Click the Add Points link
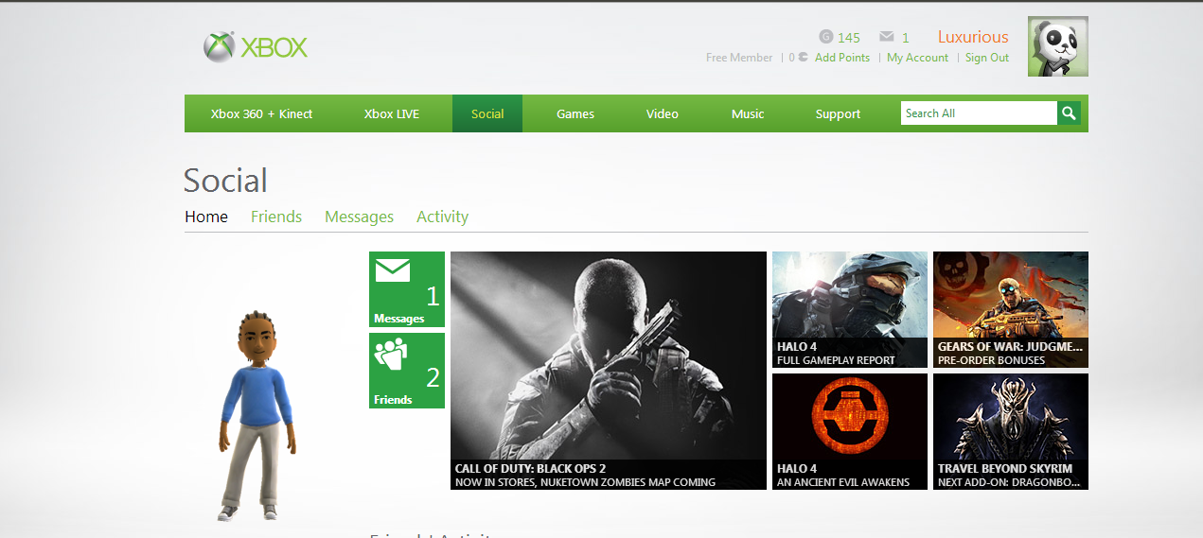 point(842,58)
